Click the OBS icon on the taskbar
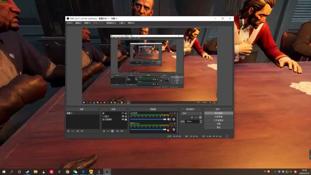The height and width of the screenshot is (175, 311). coord(107,172)
